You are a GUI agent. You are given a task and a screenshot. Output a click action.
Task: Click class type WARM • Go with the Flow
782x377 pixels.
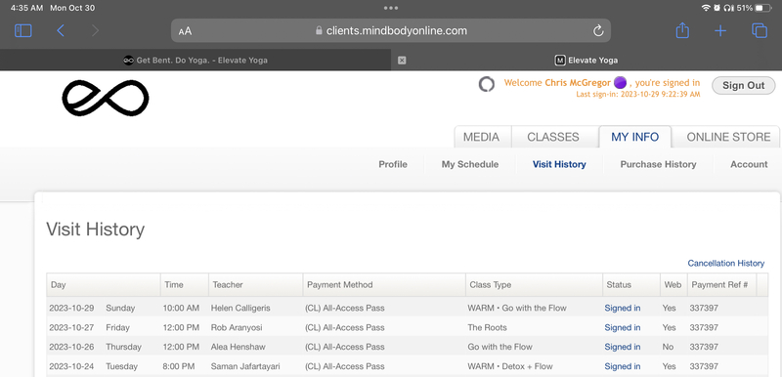coord(517,308)
